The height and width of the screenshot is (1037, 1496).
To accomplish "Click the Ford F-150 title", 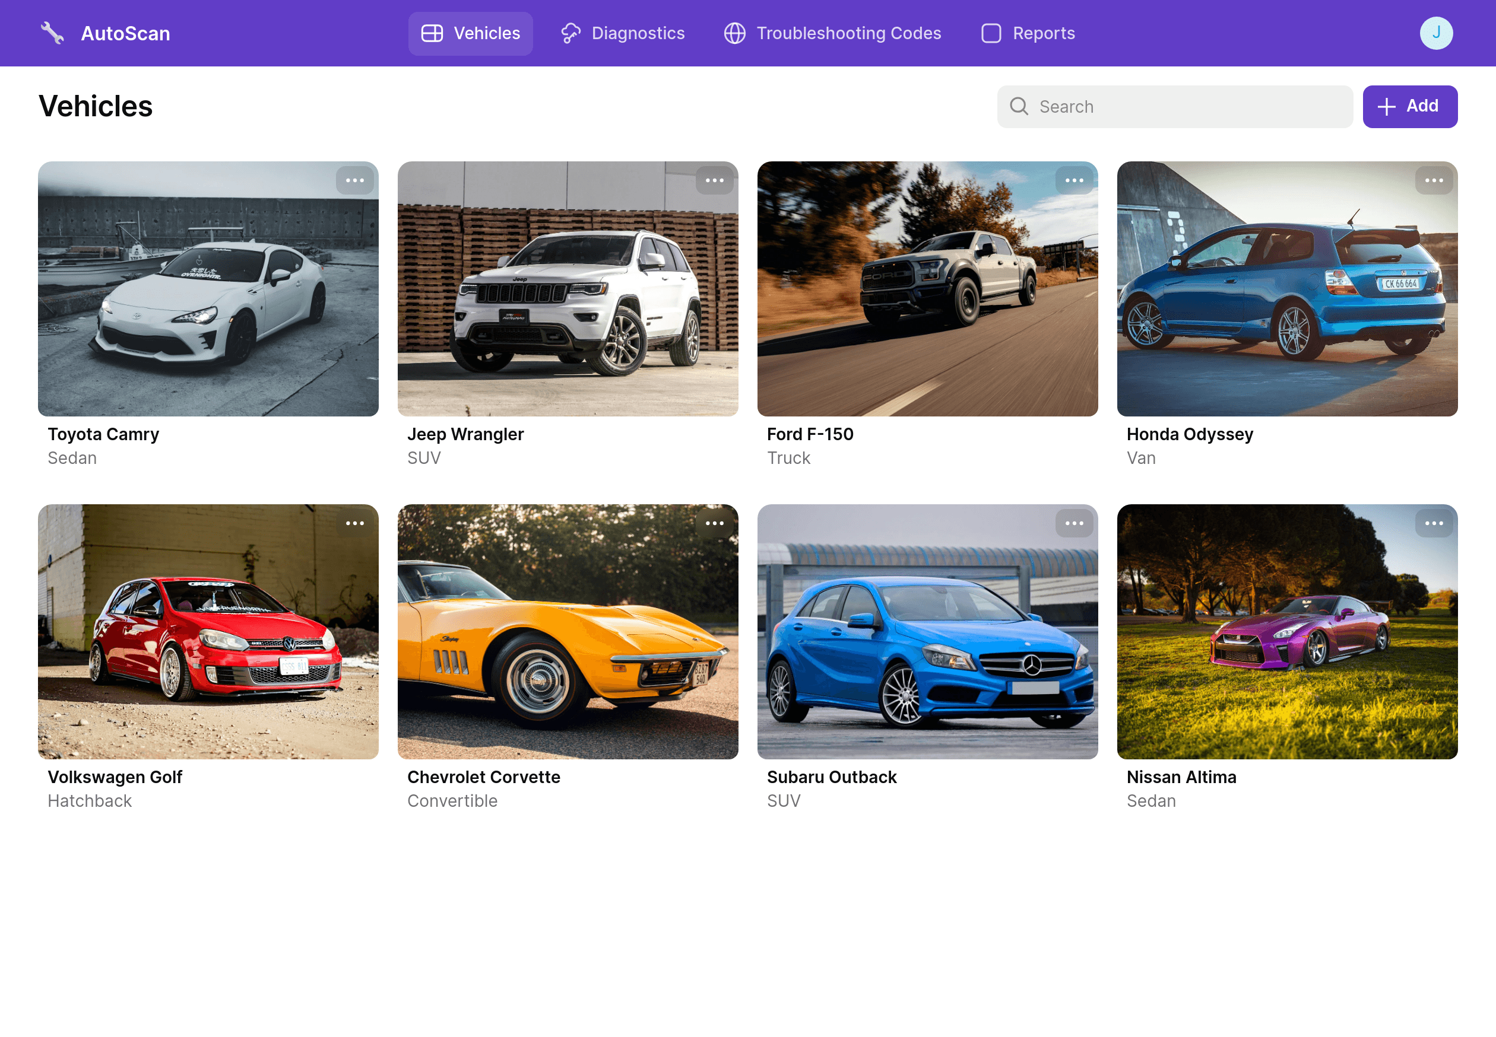I will coord(809,434).
